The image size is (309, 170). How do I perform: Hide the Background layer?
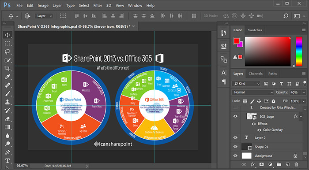tap(235, 155)
